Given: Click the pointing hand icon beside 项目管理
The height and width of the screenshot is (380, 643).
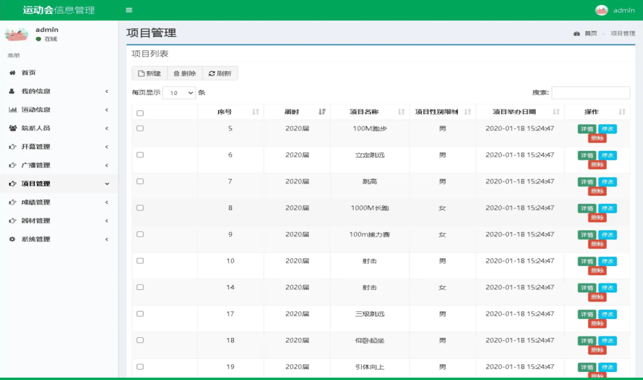Looking at the screenshot, I should (x=13, y=184).
